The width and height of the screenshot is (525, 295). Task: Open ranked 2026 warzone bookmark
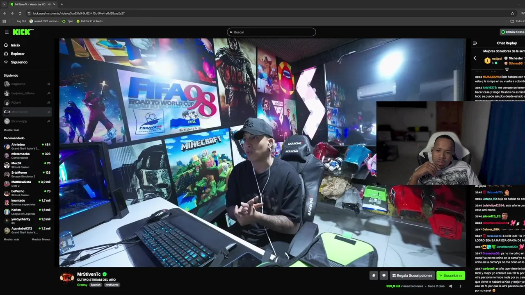[x=44, y=21]
